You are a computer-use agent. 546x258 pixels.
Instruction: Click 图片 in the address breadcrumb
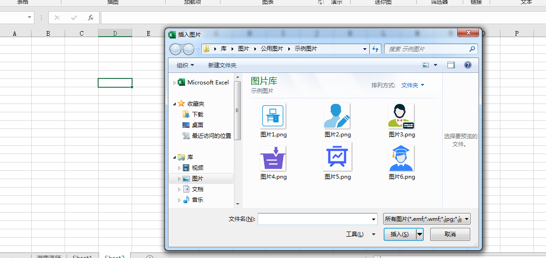click(244, 49)
